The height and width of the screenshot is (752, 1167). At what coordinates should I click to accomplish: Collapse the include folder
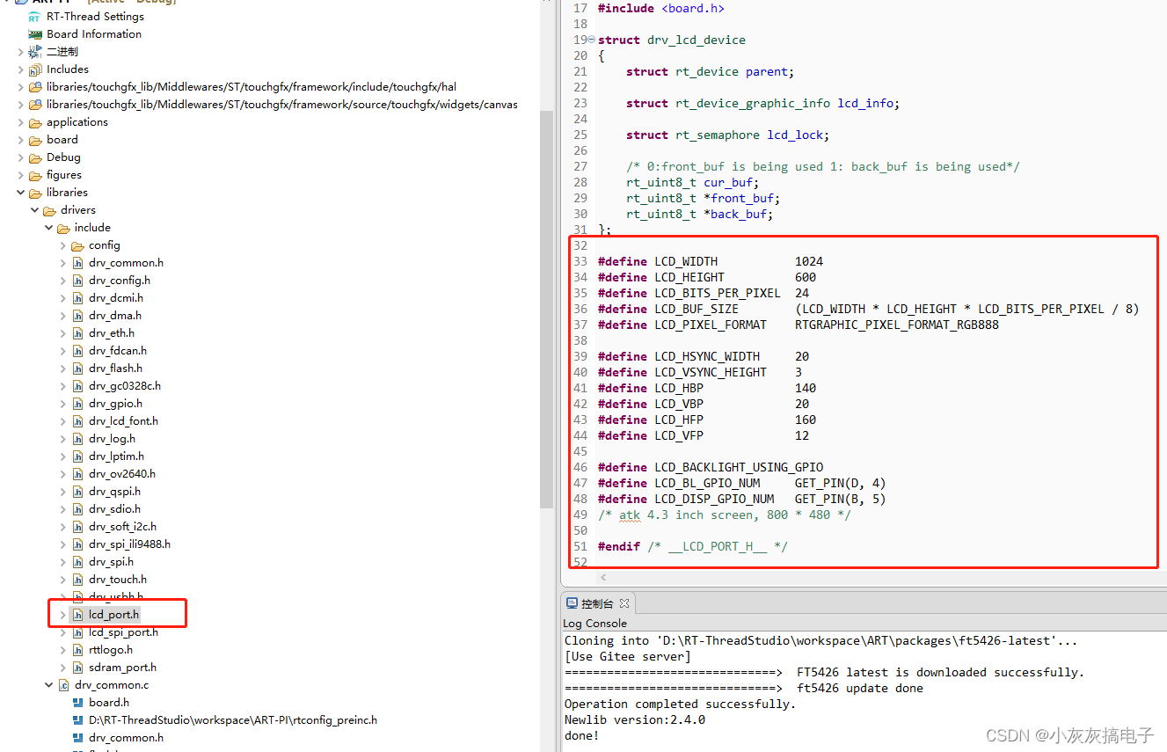point(49,228)
